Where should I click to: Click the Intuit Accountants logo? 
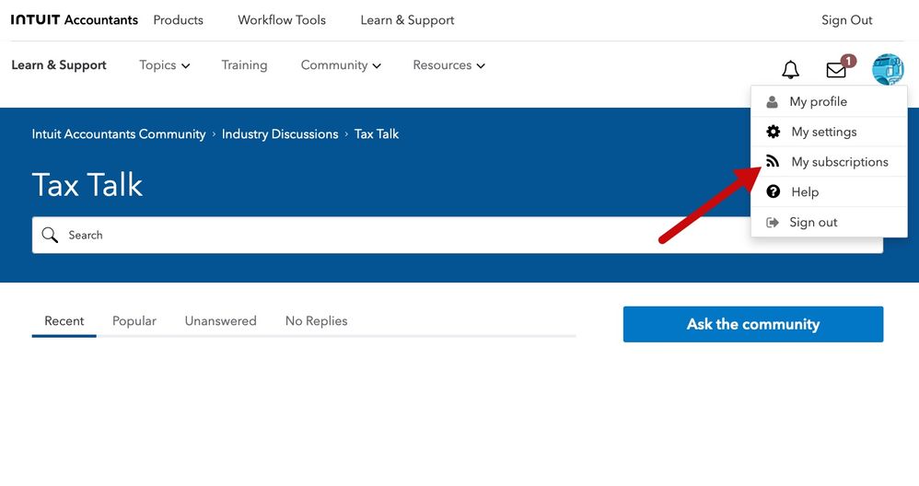click(x=75, y=20)
